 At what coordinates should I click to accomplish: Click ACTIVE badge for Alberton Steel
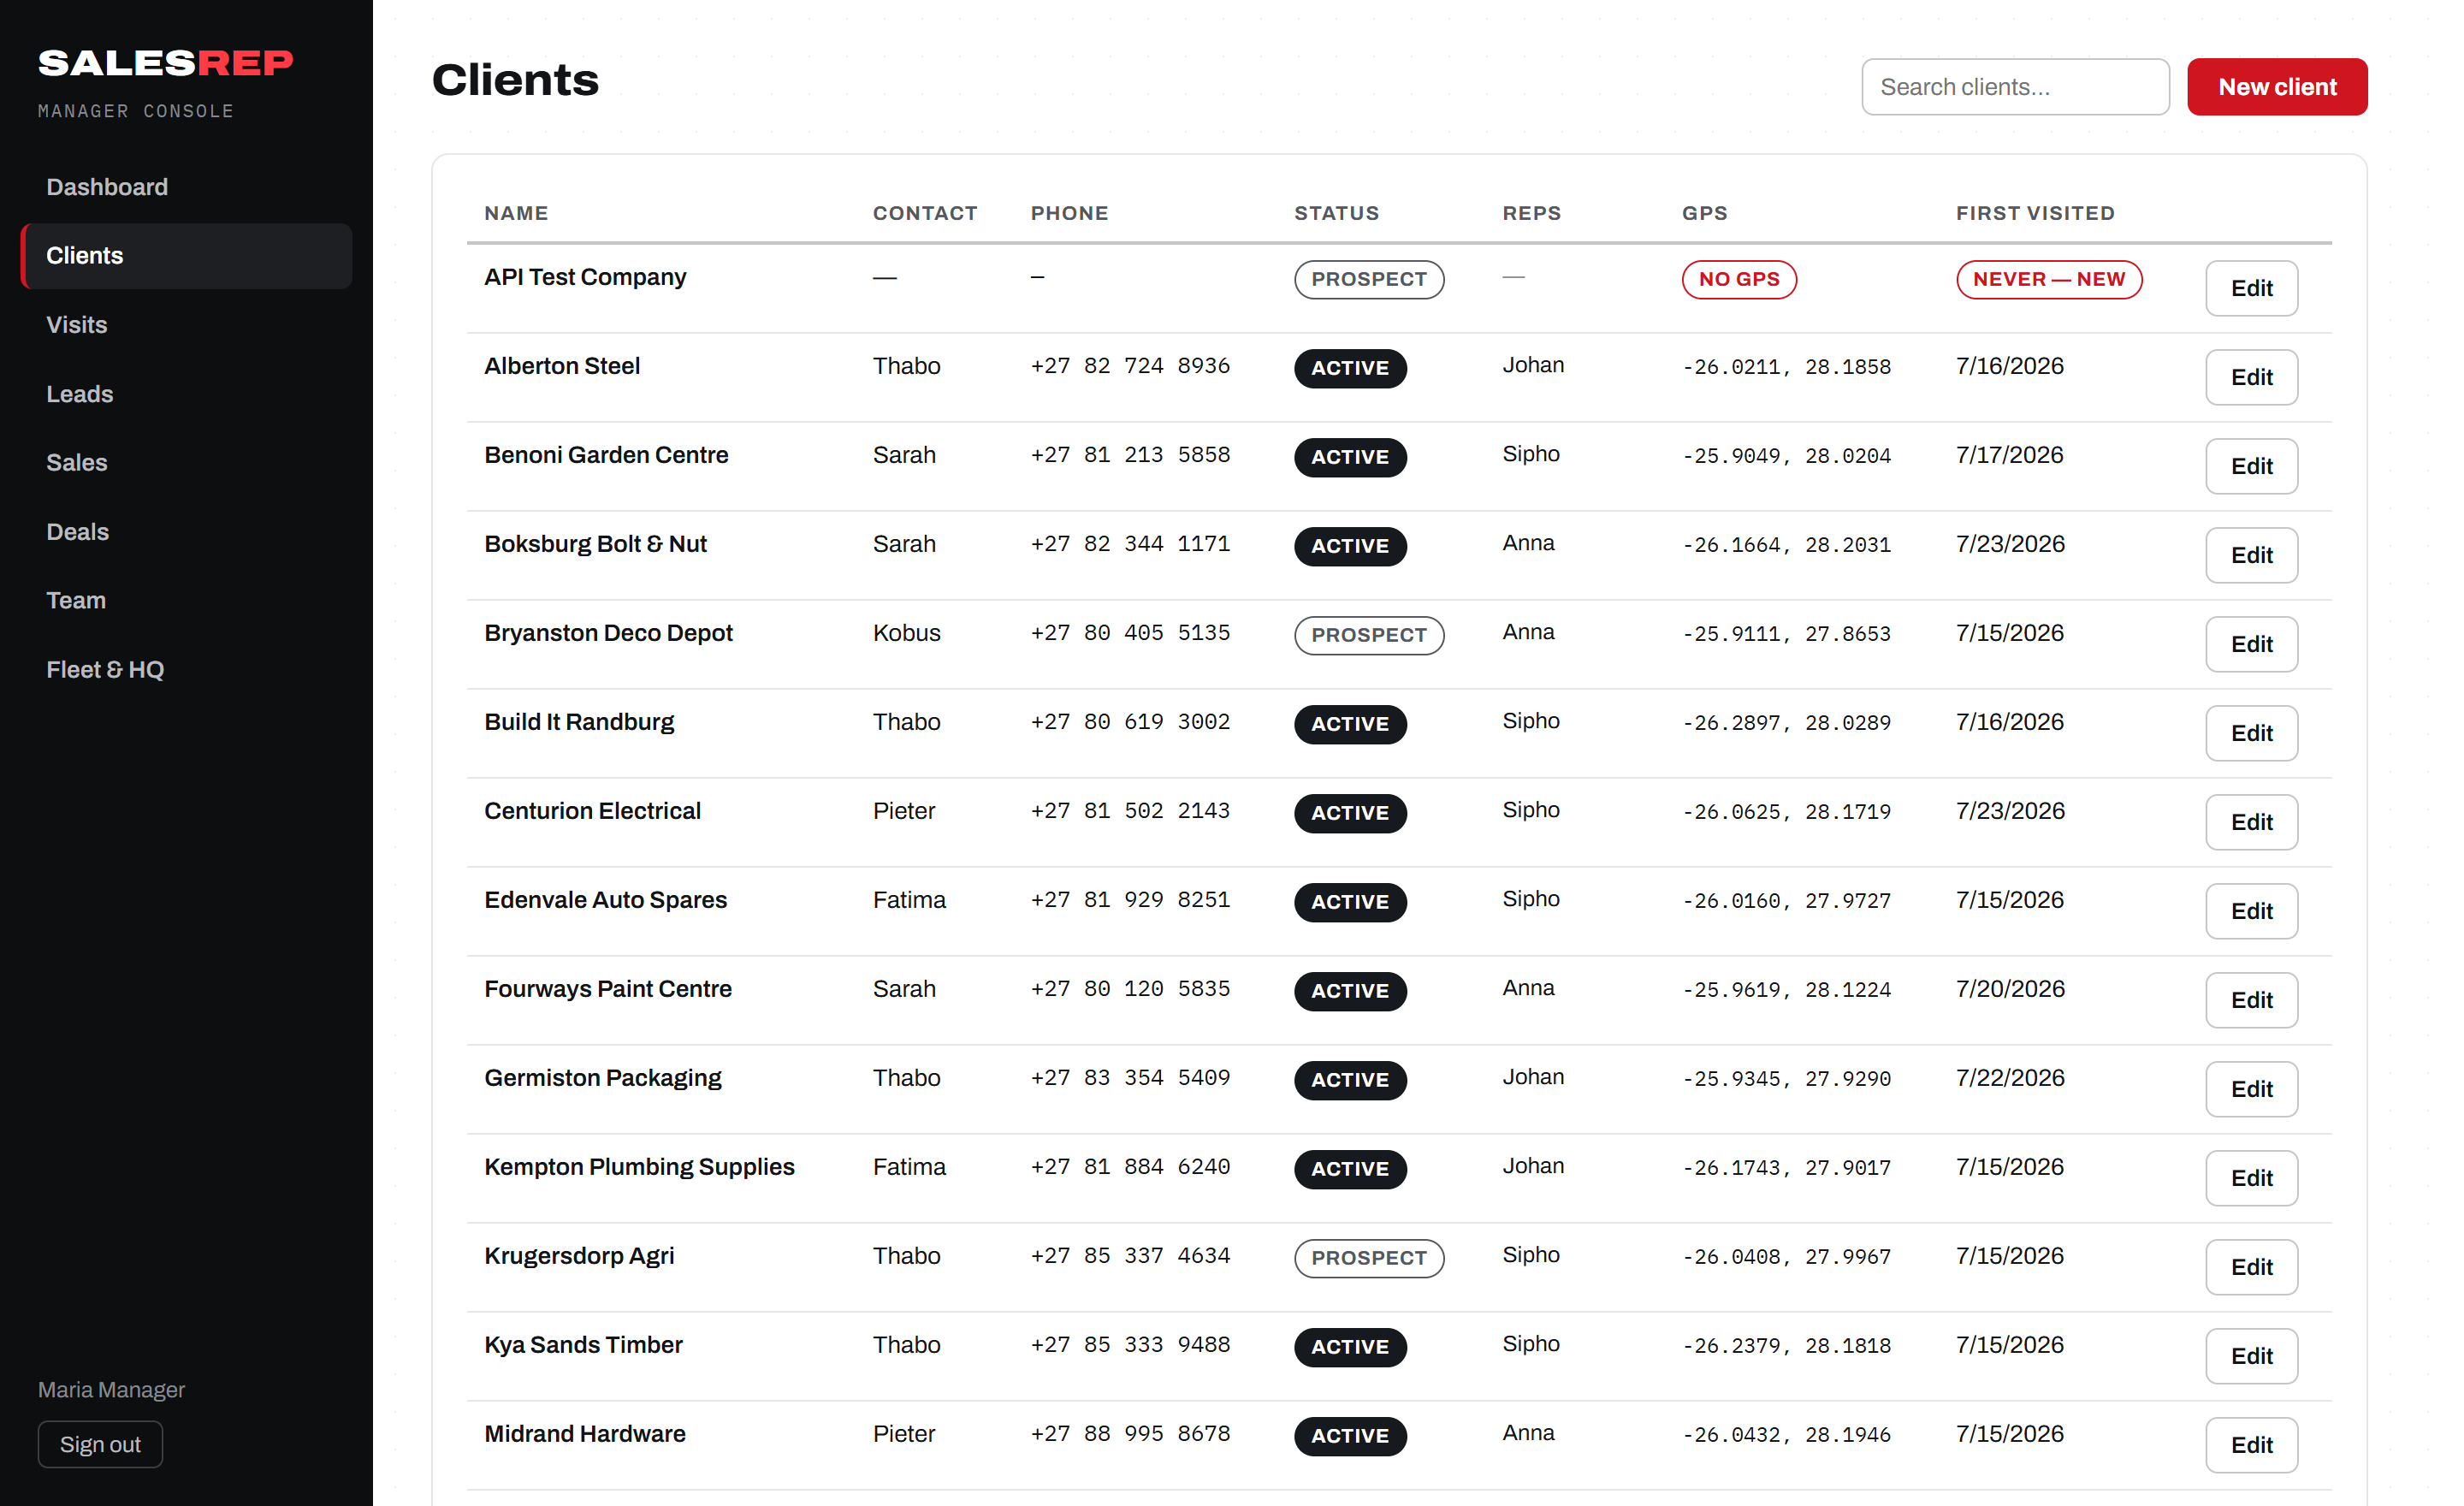coord(1350,368)
